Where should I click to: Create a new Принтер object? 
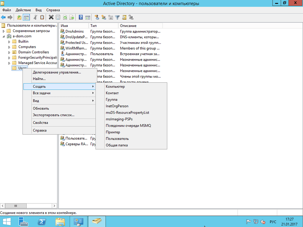pos(132,132)
